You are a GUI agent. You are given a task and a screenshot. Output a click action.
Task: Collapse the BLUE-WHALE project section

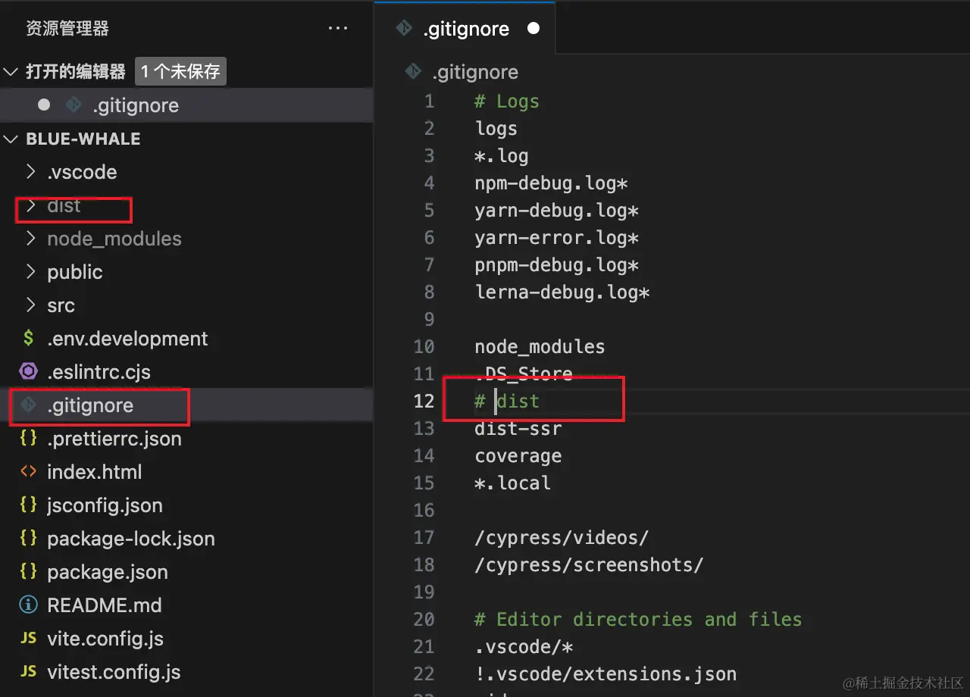[11, 139]
